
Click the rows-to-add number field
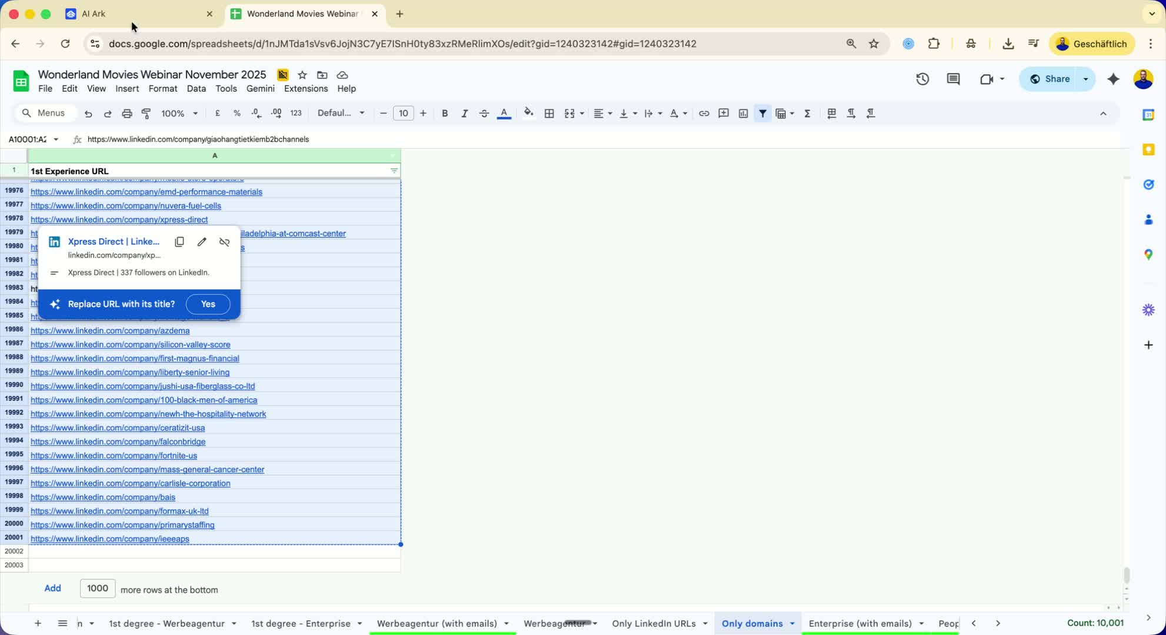click(x=97, y=589)
